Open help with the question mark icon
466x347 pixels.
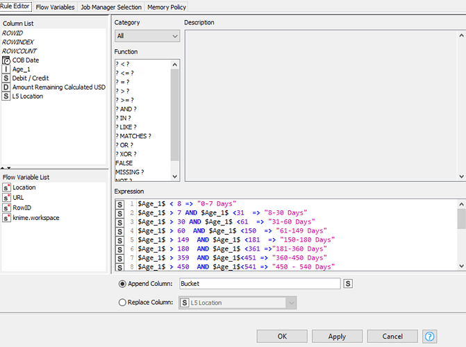click(430, 336)
